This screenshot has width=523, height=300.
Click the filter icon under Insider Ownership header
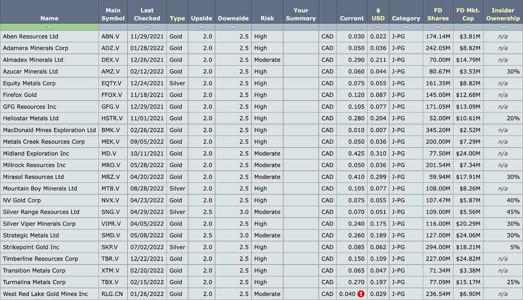click(503, 27)
